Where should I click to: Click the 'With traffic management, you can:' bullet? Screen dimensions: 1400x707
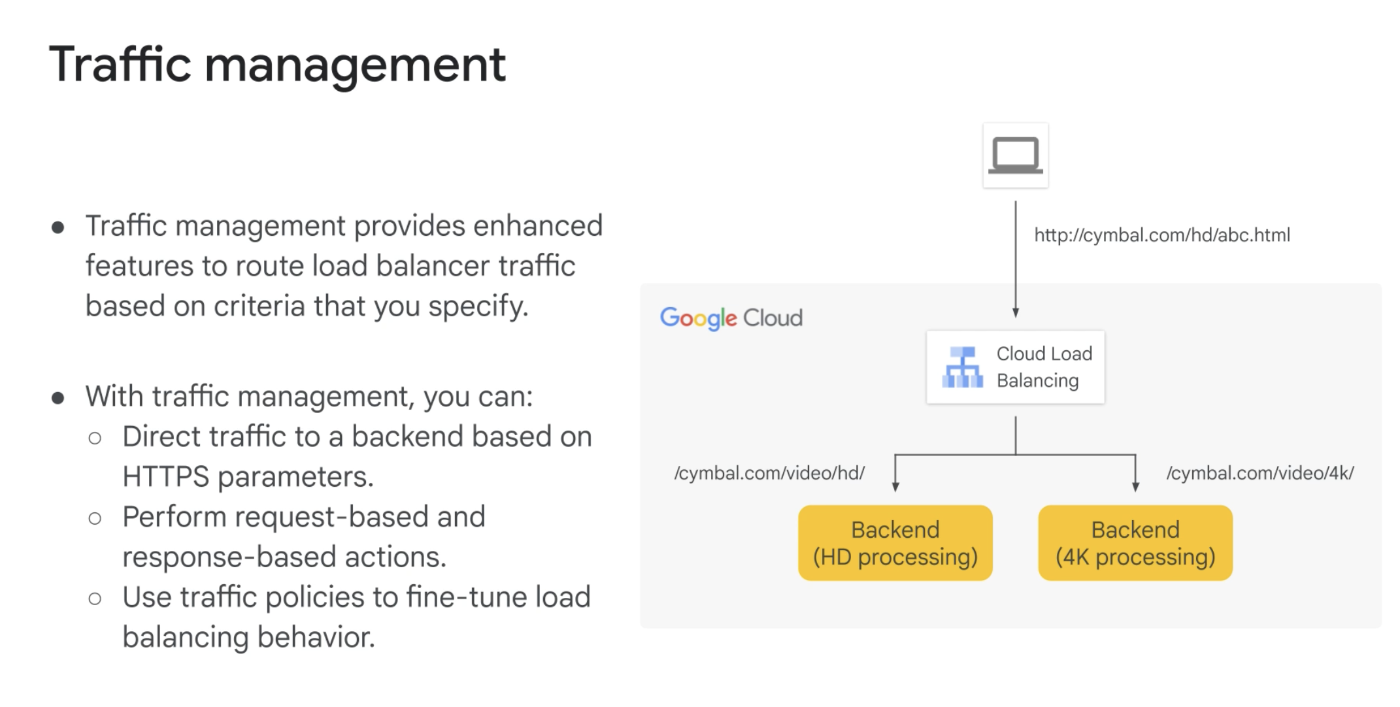(308, 397)
